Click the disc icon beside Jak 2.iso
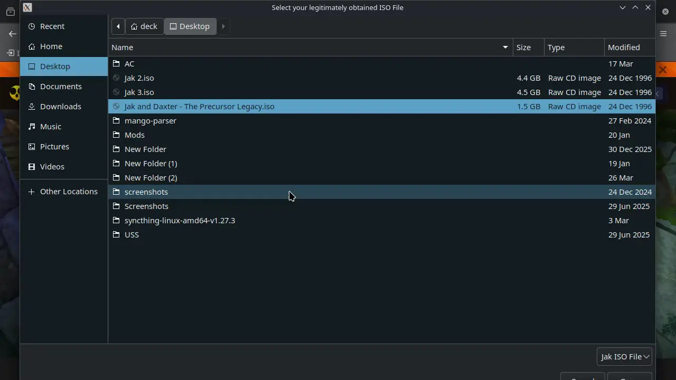676x380 pixels. point(116,78)
